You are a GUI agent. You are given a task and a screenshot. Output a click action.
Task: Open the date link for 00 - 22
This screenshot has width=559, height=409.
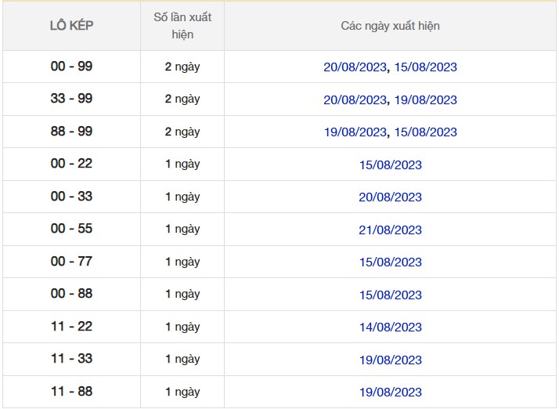390,165
